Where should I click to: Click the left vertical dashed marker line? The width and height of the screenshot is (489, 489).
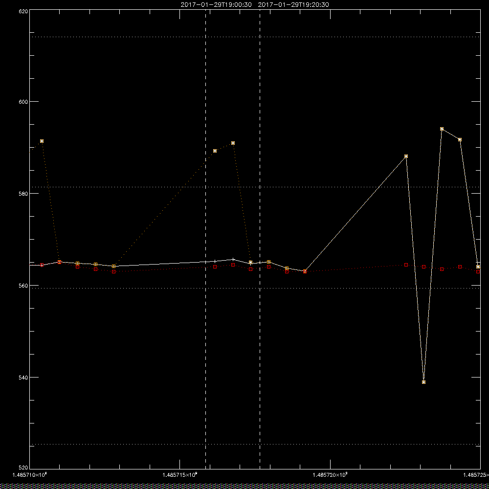[x=205, y=239]
